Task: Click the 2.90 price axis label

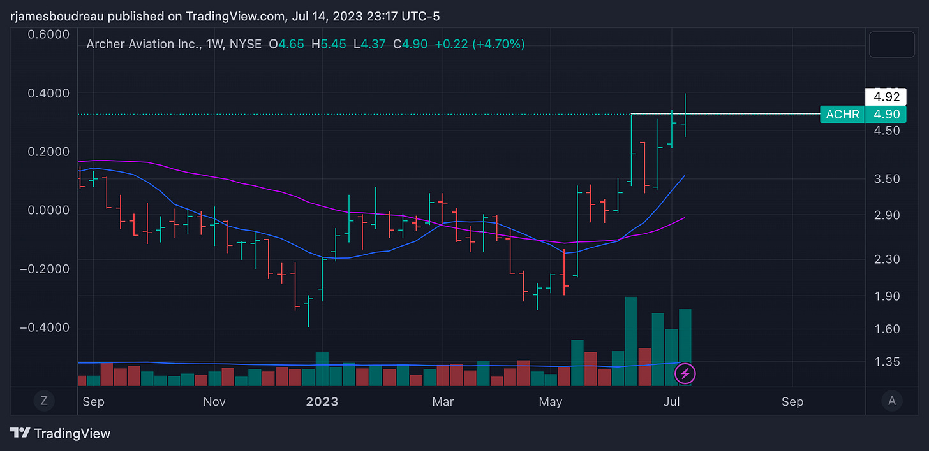Action: 887,215
